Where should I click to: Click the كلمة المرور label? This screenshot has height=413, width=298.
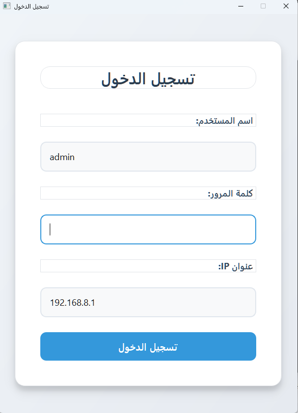(230, 194)
